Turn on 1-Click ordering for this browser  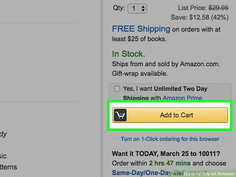coord(170,139)
